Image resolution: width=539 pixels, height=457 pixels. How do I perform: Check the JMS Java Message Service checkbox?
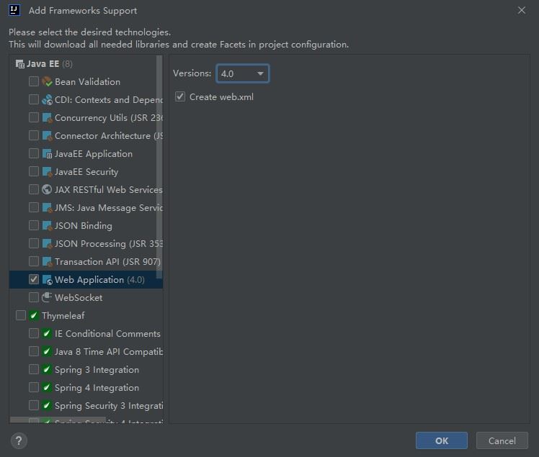(x=34, y=207)
